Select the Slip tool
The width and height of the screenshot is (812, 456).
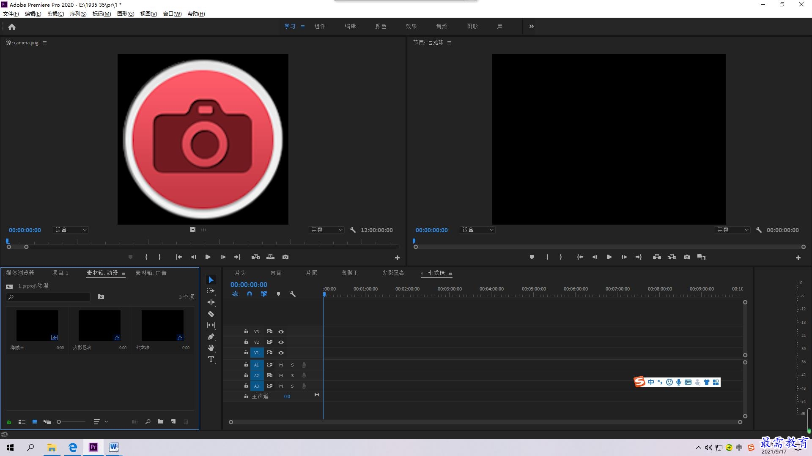pos(211,325)
